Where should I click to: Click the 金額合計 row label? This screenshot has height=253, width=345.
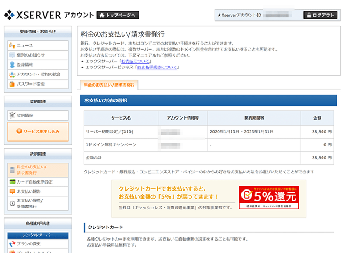pos(94,158)
